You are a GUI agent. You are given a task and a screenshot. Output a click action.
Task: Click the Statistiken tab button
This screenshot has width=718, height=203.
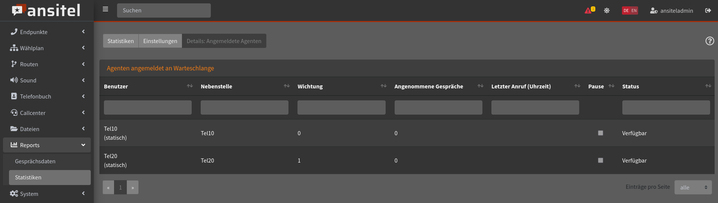120,41
